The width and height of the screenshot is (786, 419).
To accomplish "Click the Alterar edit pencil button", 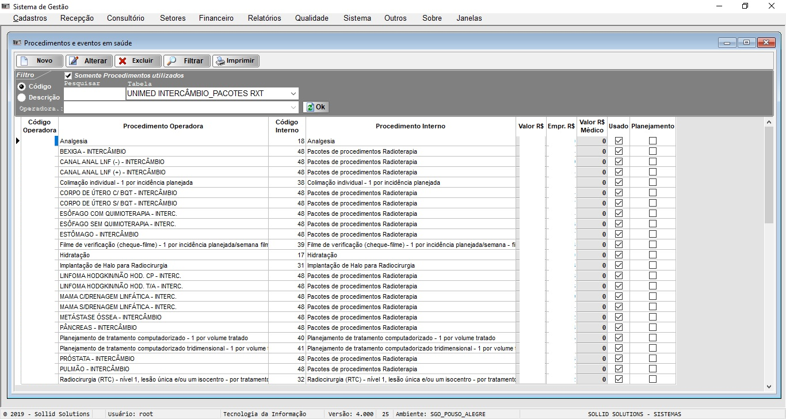I will [89, 61].
